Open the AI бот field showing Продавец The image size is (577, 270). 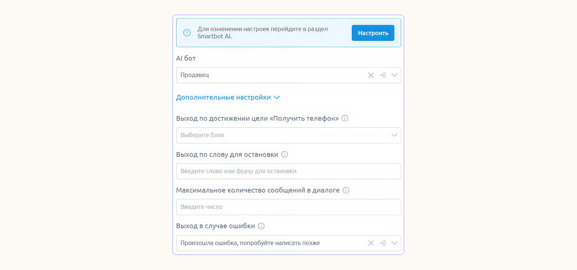[x=270, y=75]
